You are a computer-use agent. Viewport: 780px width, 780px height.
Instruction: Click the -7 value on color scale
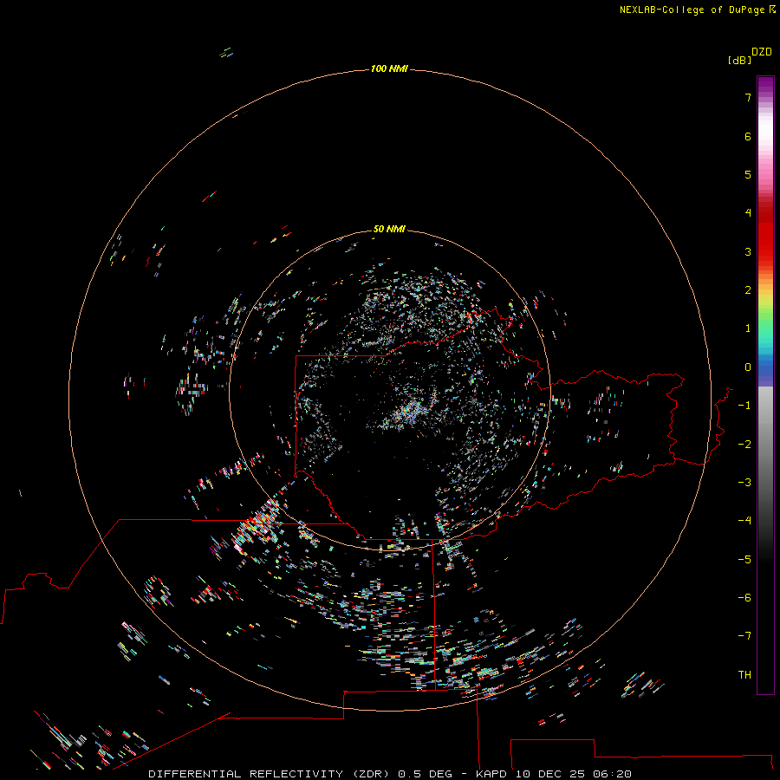[744, 636]
